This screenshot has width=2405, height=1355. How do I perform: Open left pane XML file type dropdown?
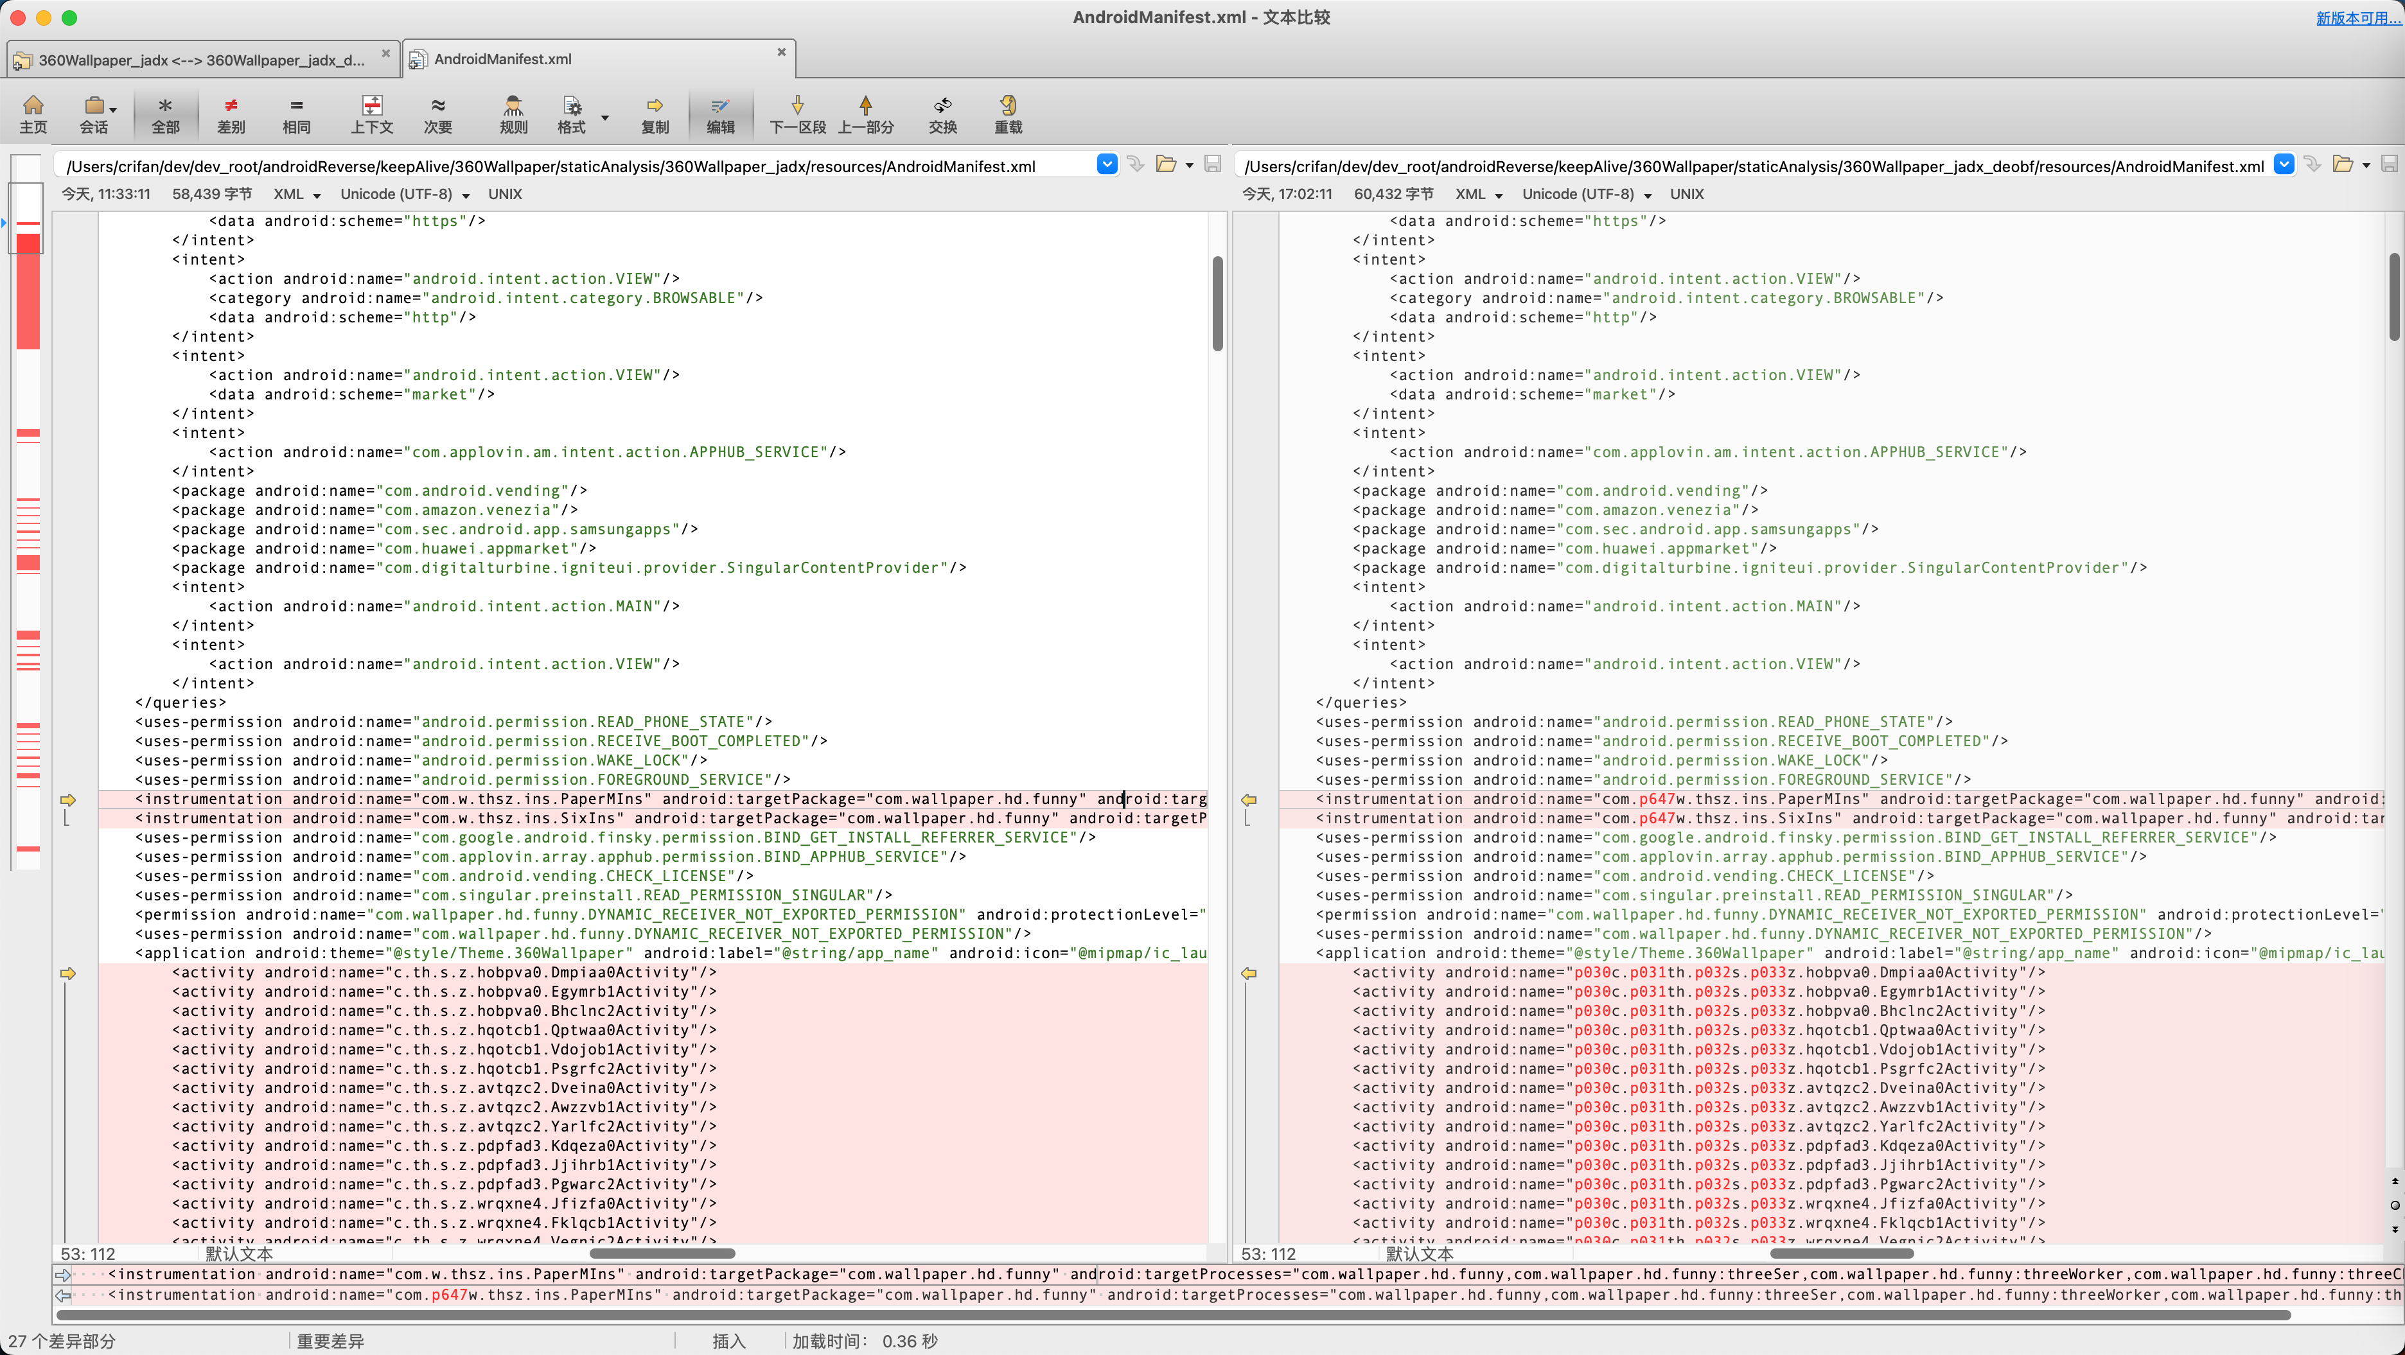(297, 194)
